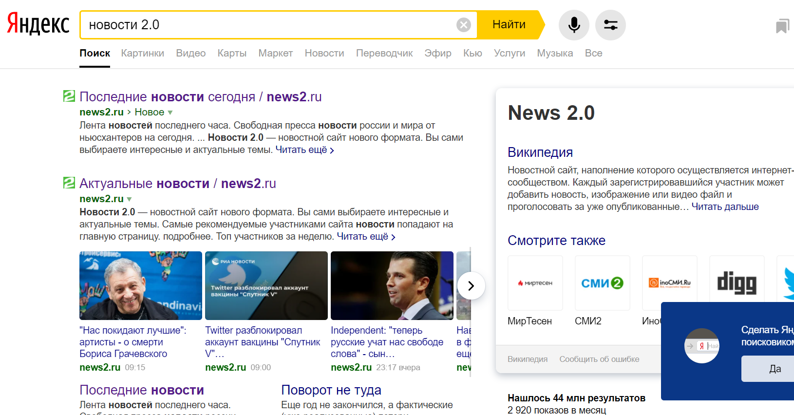Screen dimensions: 794x415
Task: Expand dropdown arrow next to 'Новое'
Action: coord(170,113)
